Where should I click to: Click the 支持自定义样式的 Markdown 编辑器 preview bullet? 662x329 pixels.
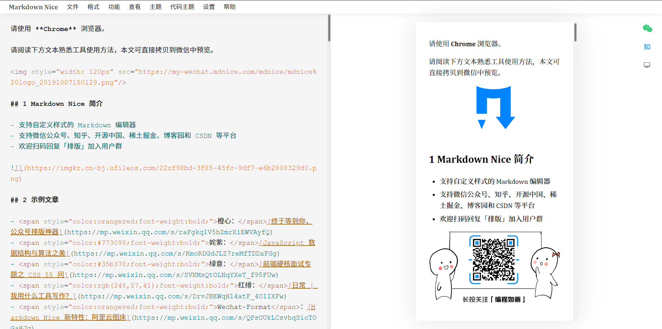point(495,181)
